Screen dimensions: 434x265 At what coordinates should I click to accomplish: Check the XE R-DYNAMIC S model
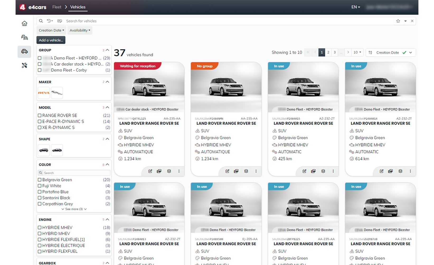coord(40,127)
